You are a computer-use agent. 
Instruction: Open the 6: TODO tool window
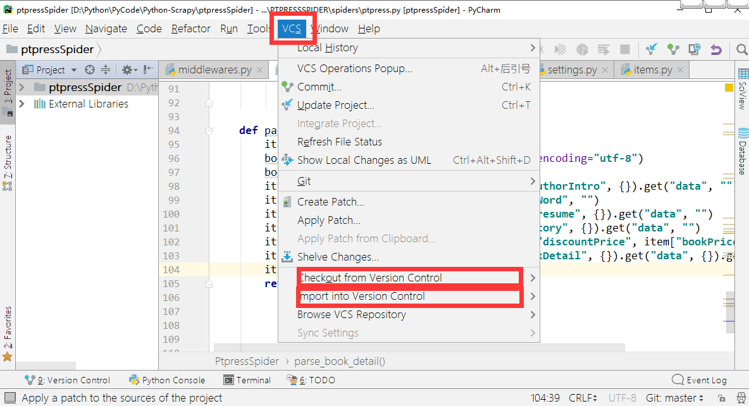tap(311, 380)
